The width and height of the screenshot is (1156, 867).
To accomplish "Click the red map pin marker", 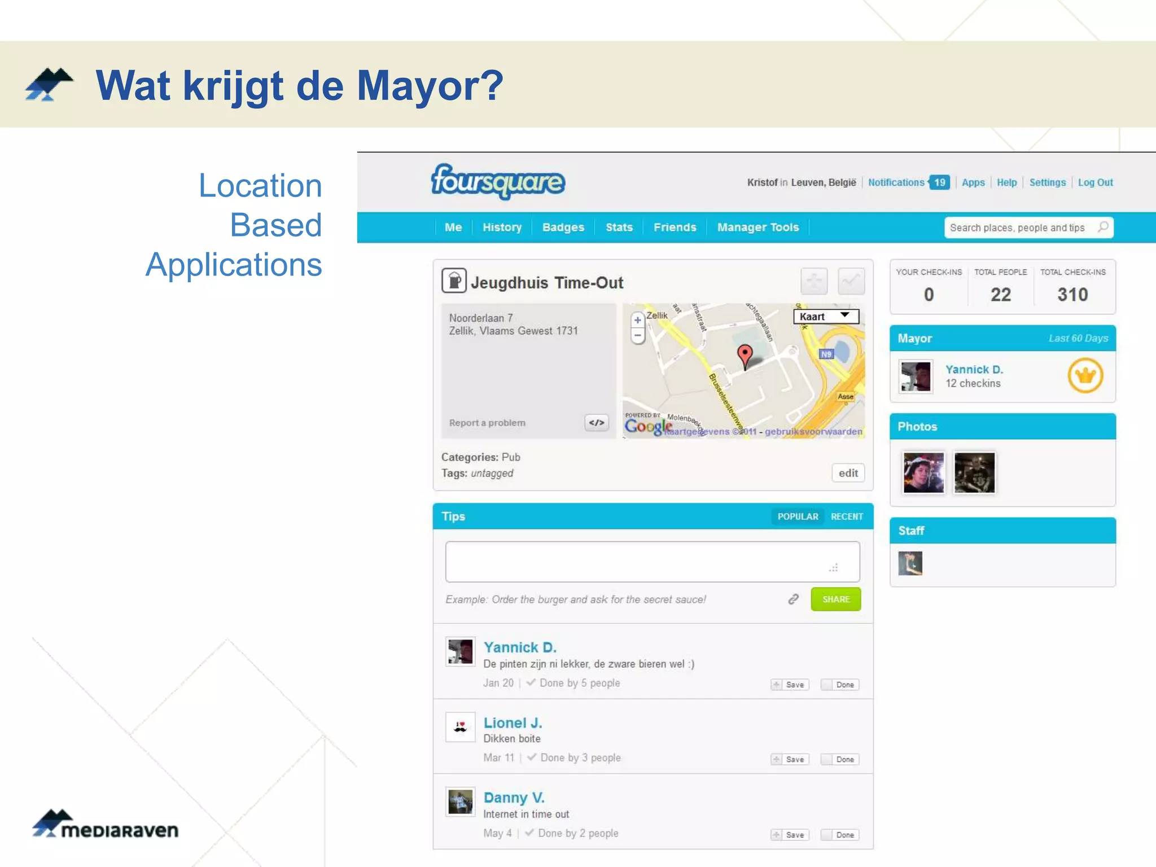I will pyautogui.click(x=745, y=357).
